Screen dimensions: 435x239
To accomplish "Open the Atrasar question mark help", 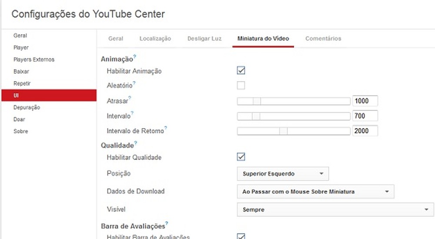I will point(130,98).
